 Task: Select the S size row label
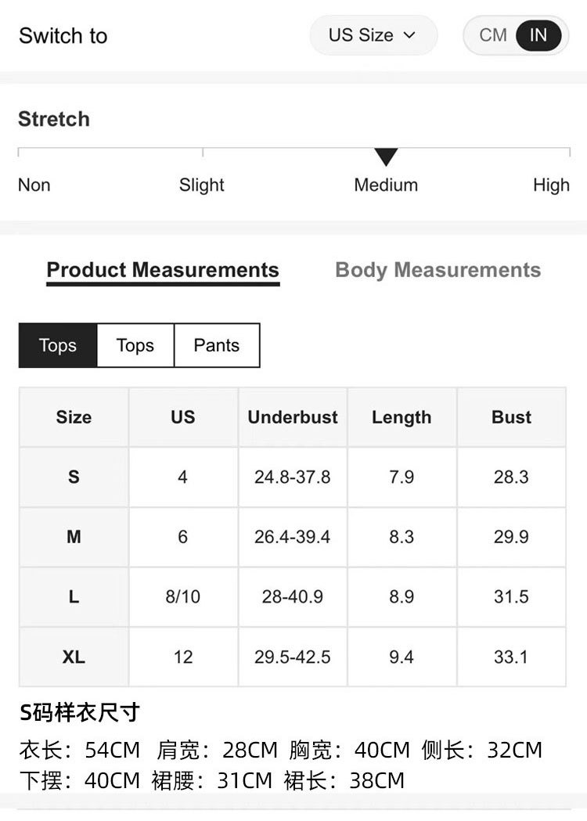[74, 477]
